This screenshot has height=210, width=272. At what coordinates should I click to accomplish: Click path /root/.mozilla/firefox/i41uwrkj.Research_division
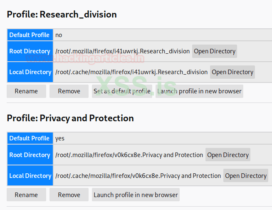pyautogui.click(x=122, y=51)
